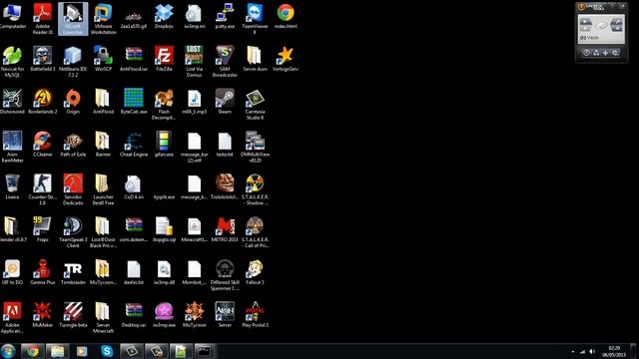
Task: Open the Lixeira recycle bin
Action: (x=12, y=186)
